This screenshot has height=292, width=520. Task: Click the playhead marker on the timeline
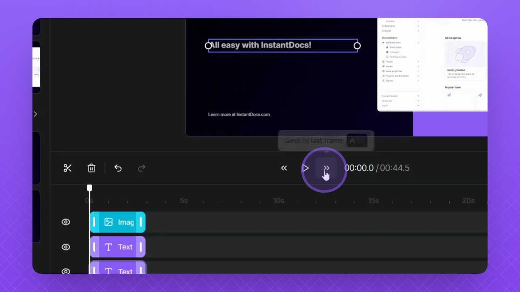[x=90, y=188]
